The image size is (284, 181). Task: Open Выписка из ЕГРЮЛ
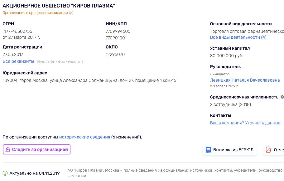tap(229, 150)
